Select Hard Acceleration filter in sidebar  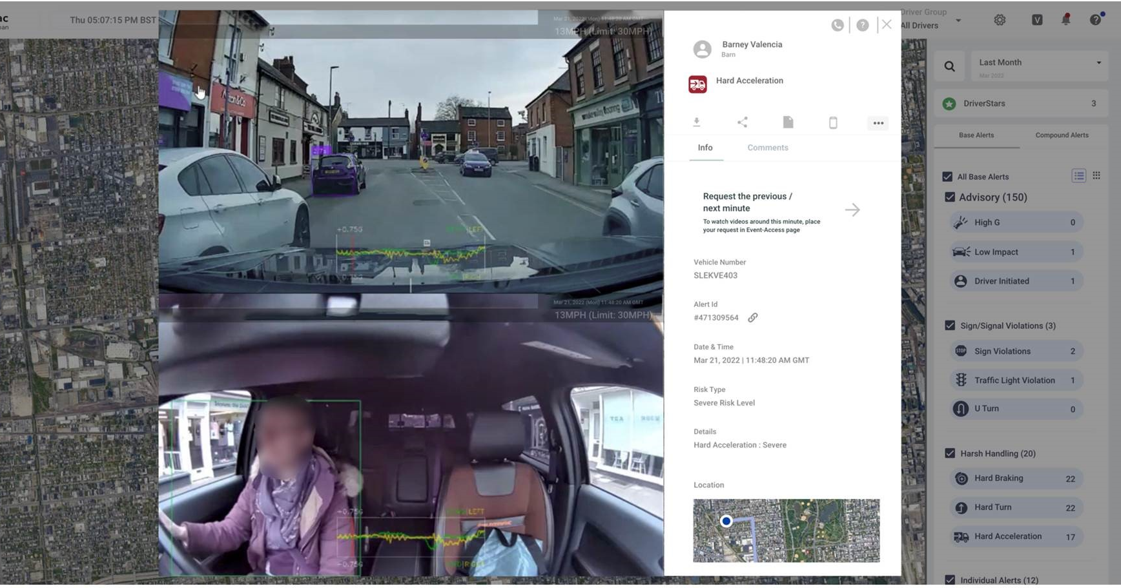coord(1016,536)
